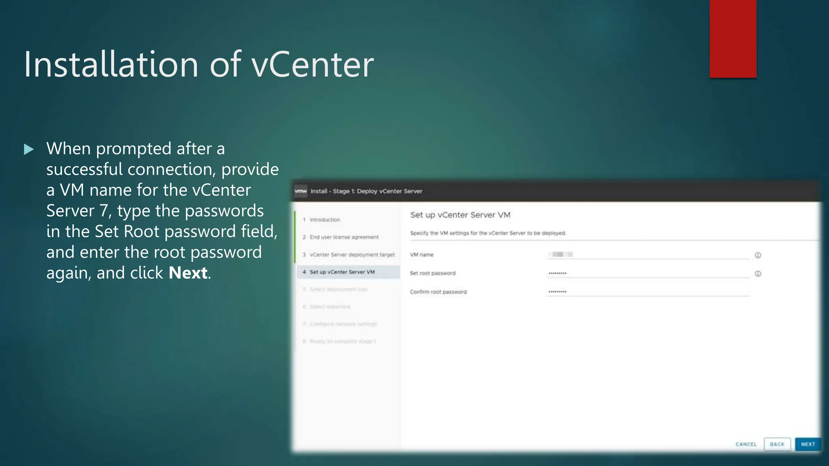This screenshot has height=466, width=829.
Task: Click the 'Confirm root password' label
Action: point(438,292)
